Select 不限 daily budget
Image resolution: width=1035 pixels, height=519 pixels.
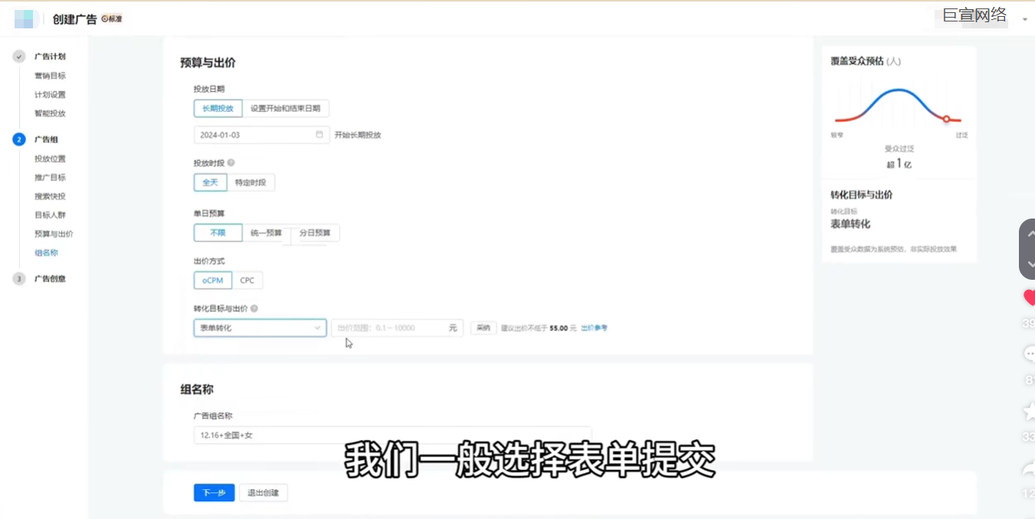tap(218, 232)
